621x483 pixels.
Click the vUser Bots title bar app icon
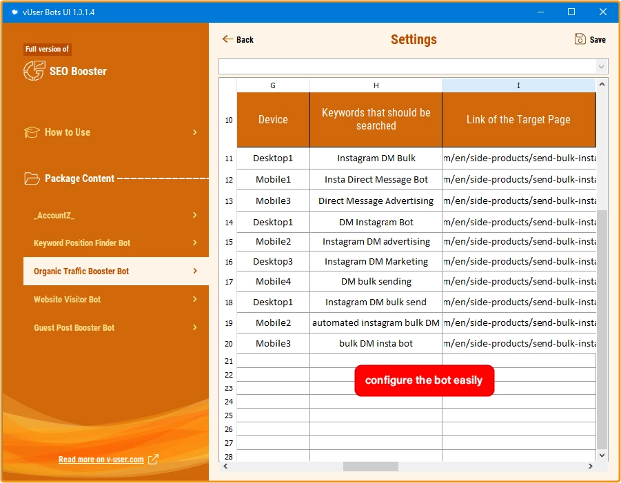(x=14, y=12)
